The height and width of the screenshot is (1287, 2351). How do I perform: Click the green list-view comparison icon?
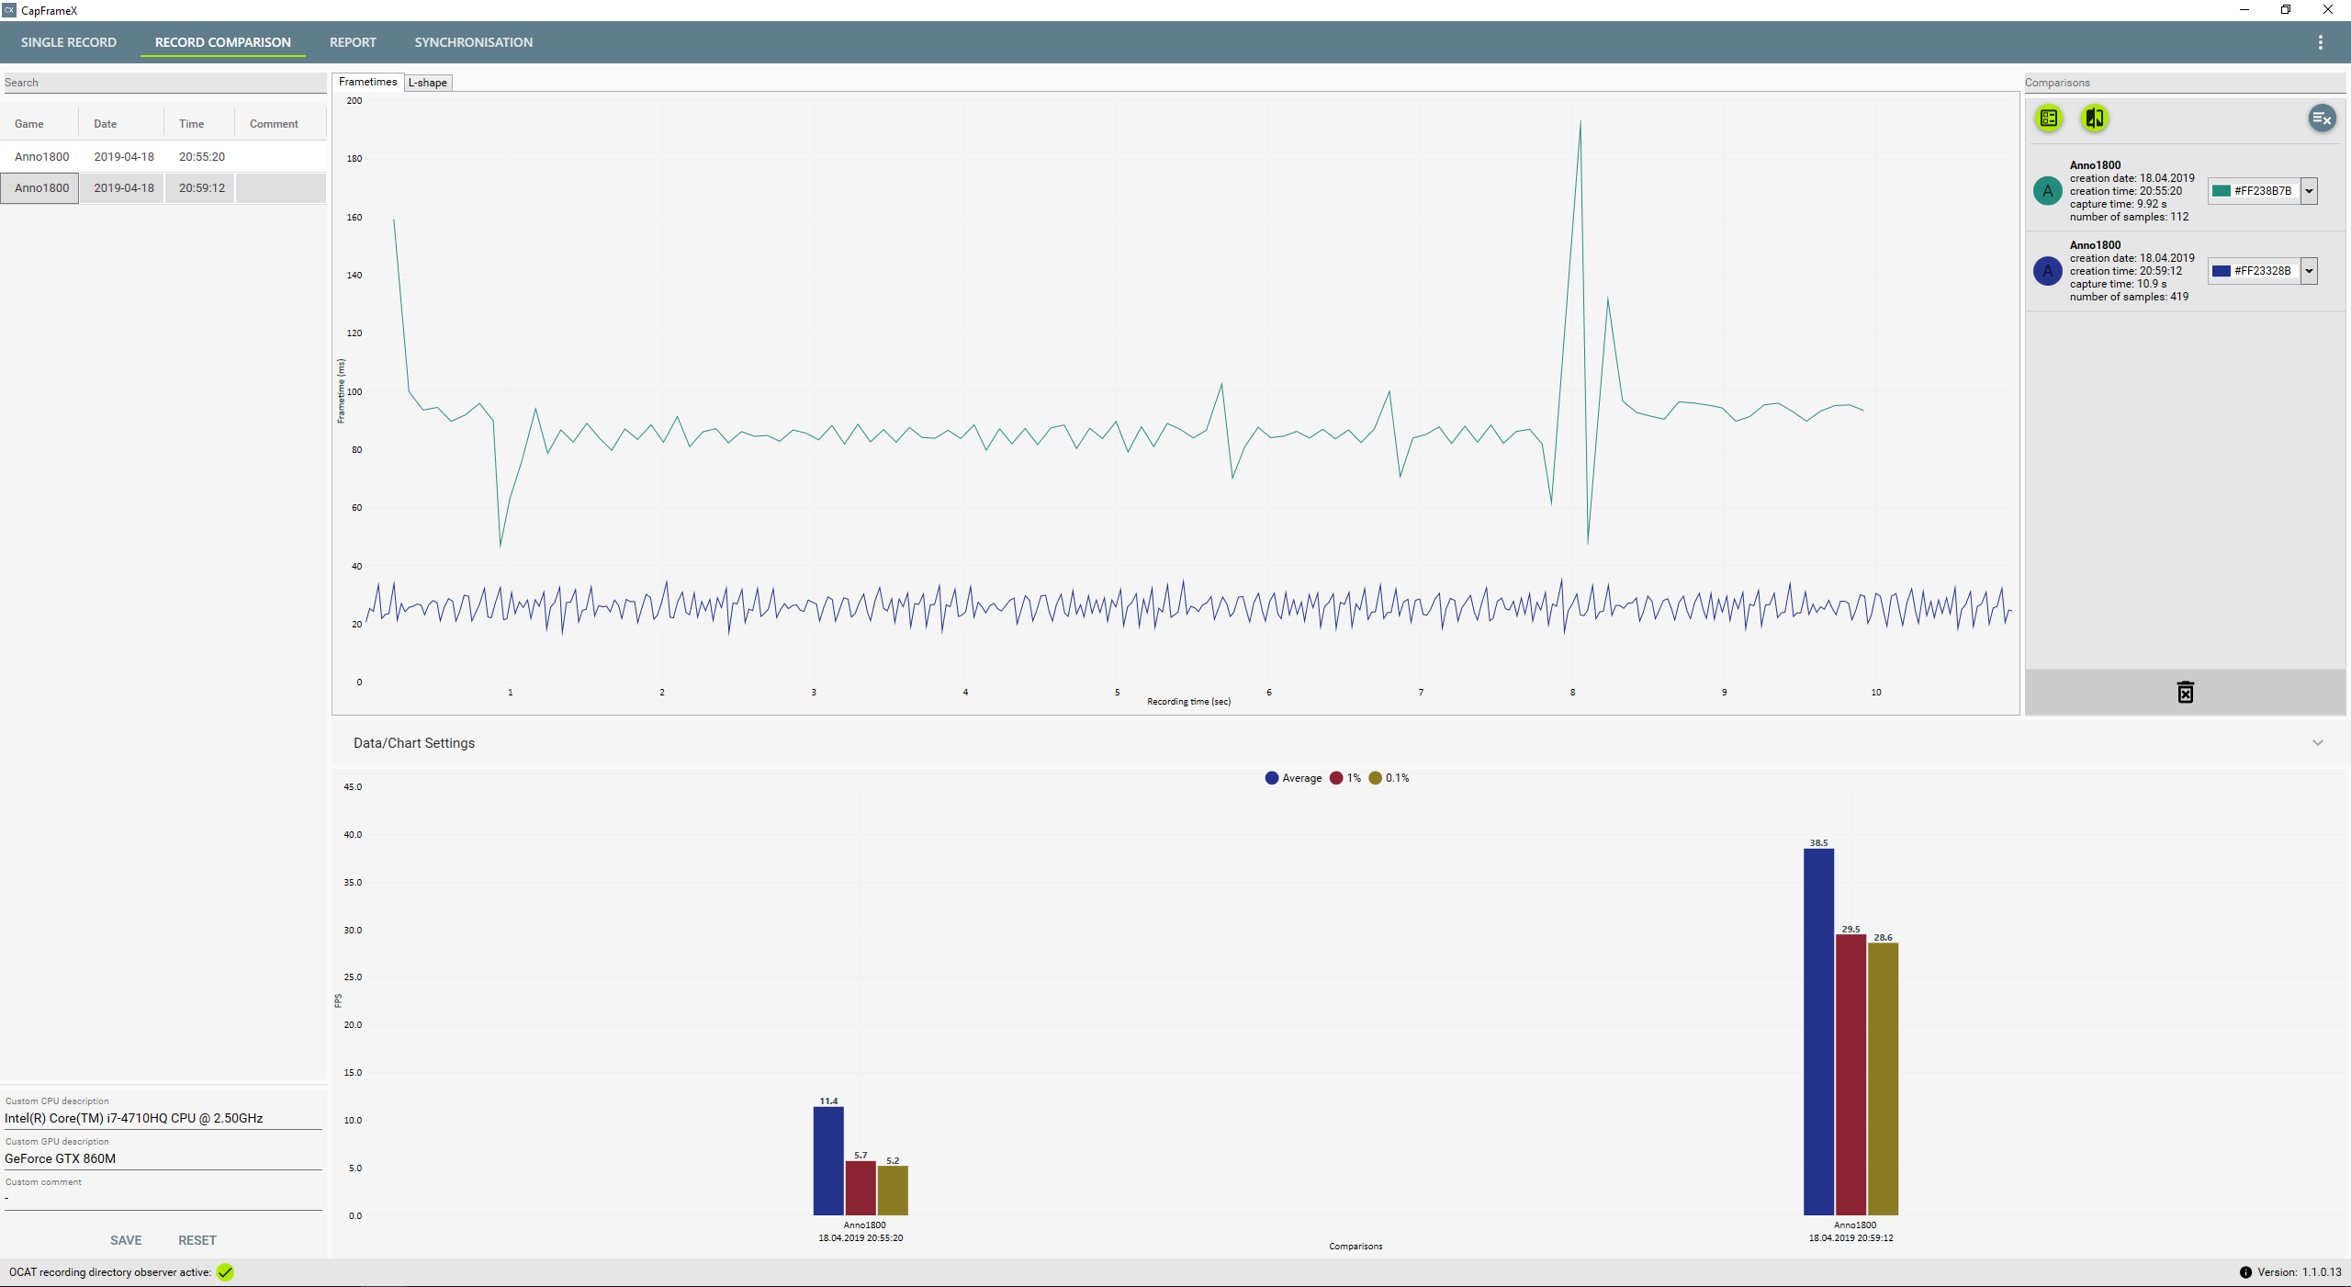pyautogui.click(x=2049, y=118)
